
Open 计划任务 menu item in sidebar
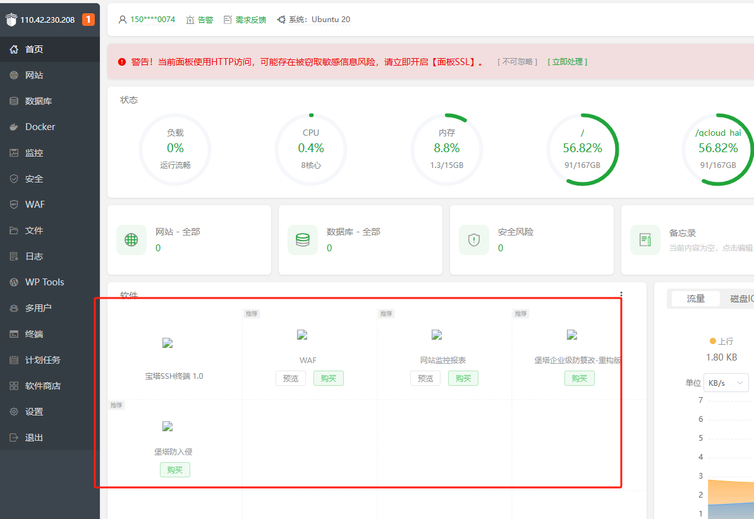pos(50,360)
